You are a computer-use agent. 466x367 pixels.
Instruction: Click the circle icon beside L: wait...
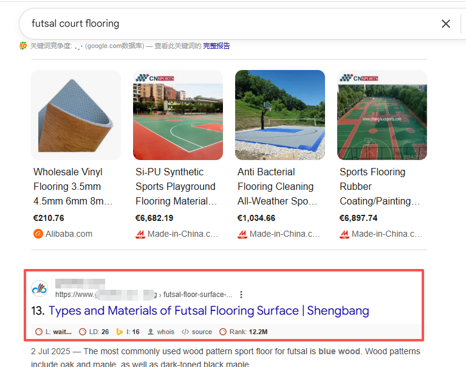tap(39, 332)
